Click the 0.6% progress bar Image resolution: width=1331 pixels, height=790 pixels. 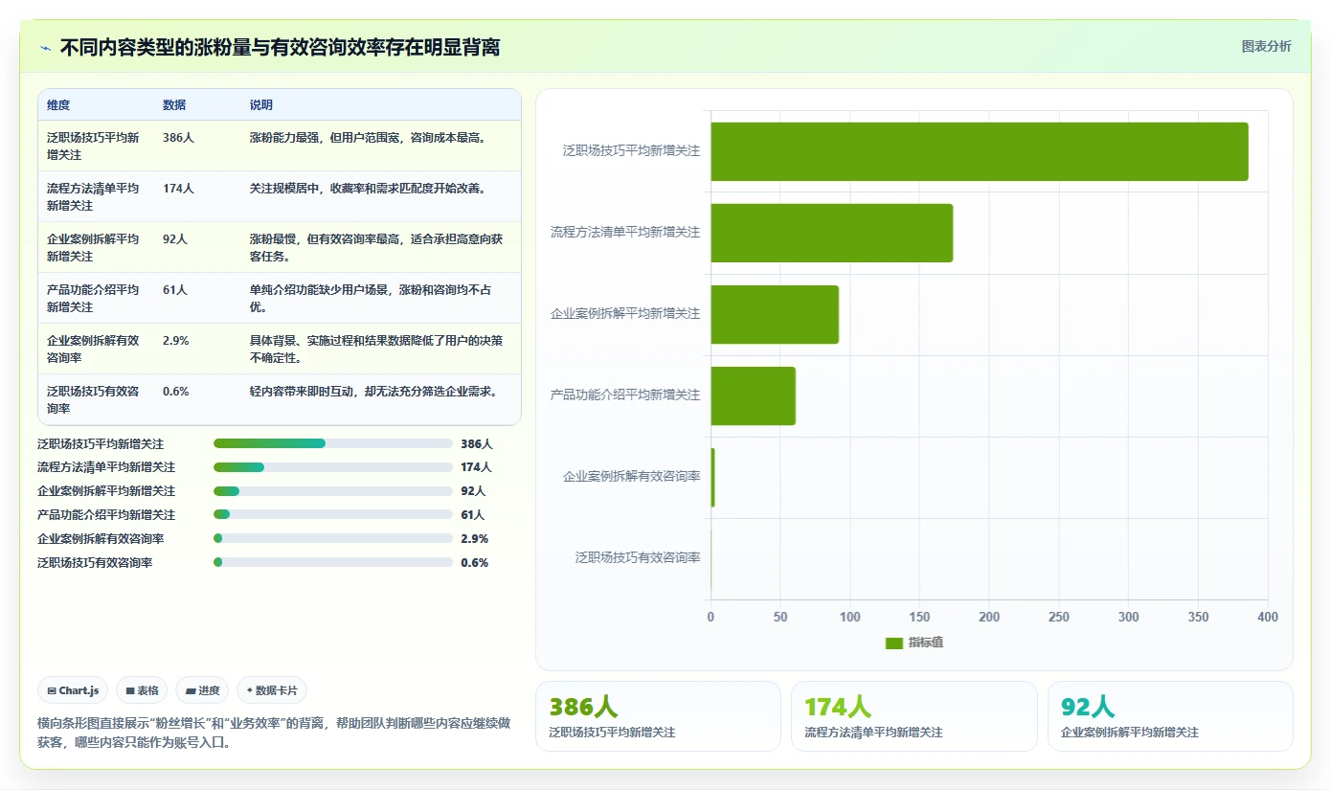333,563
